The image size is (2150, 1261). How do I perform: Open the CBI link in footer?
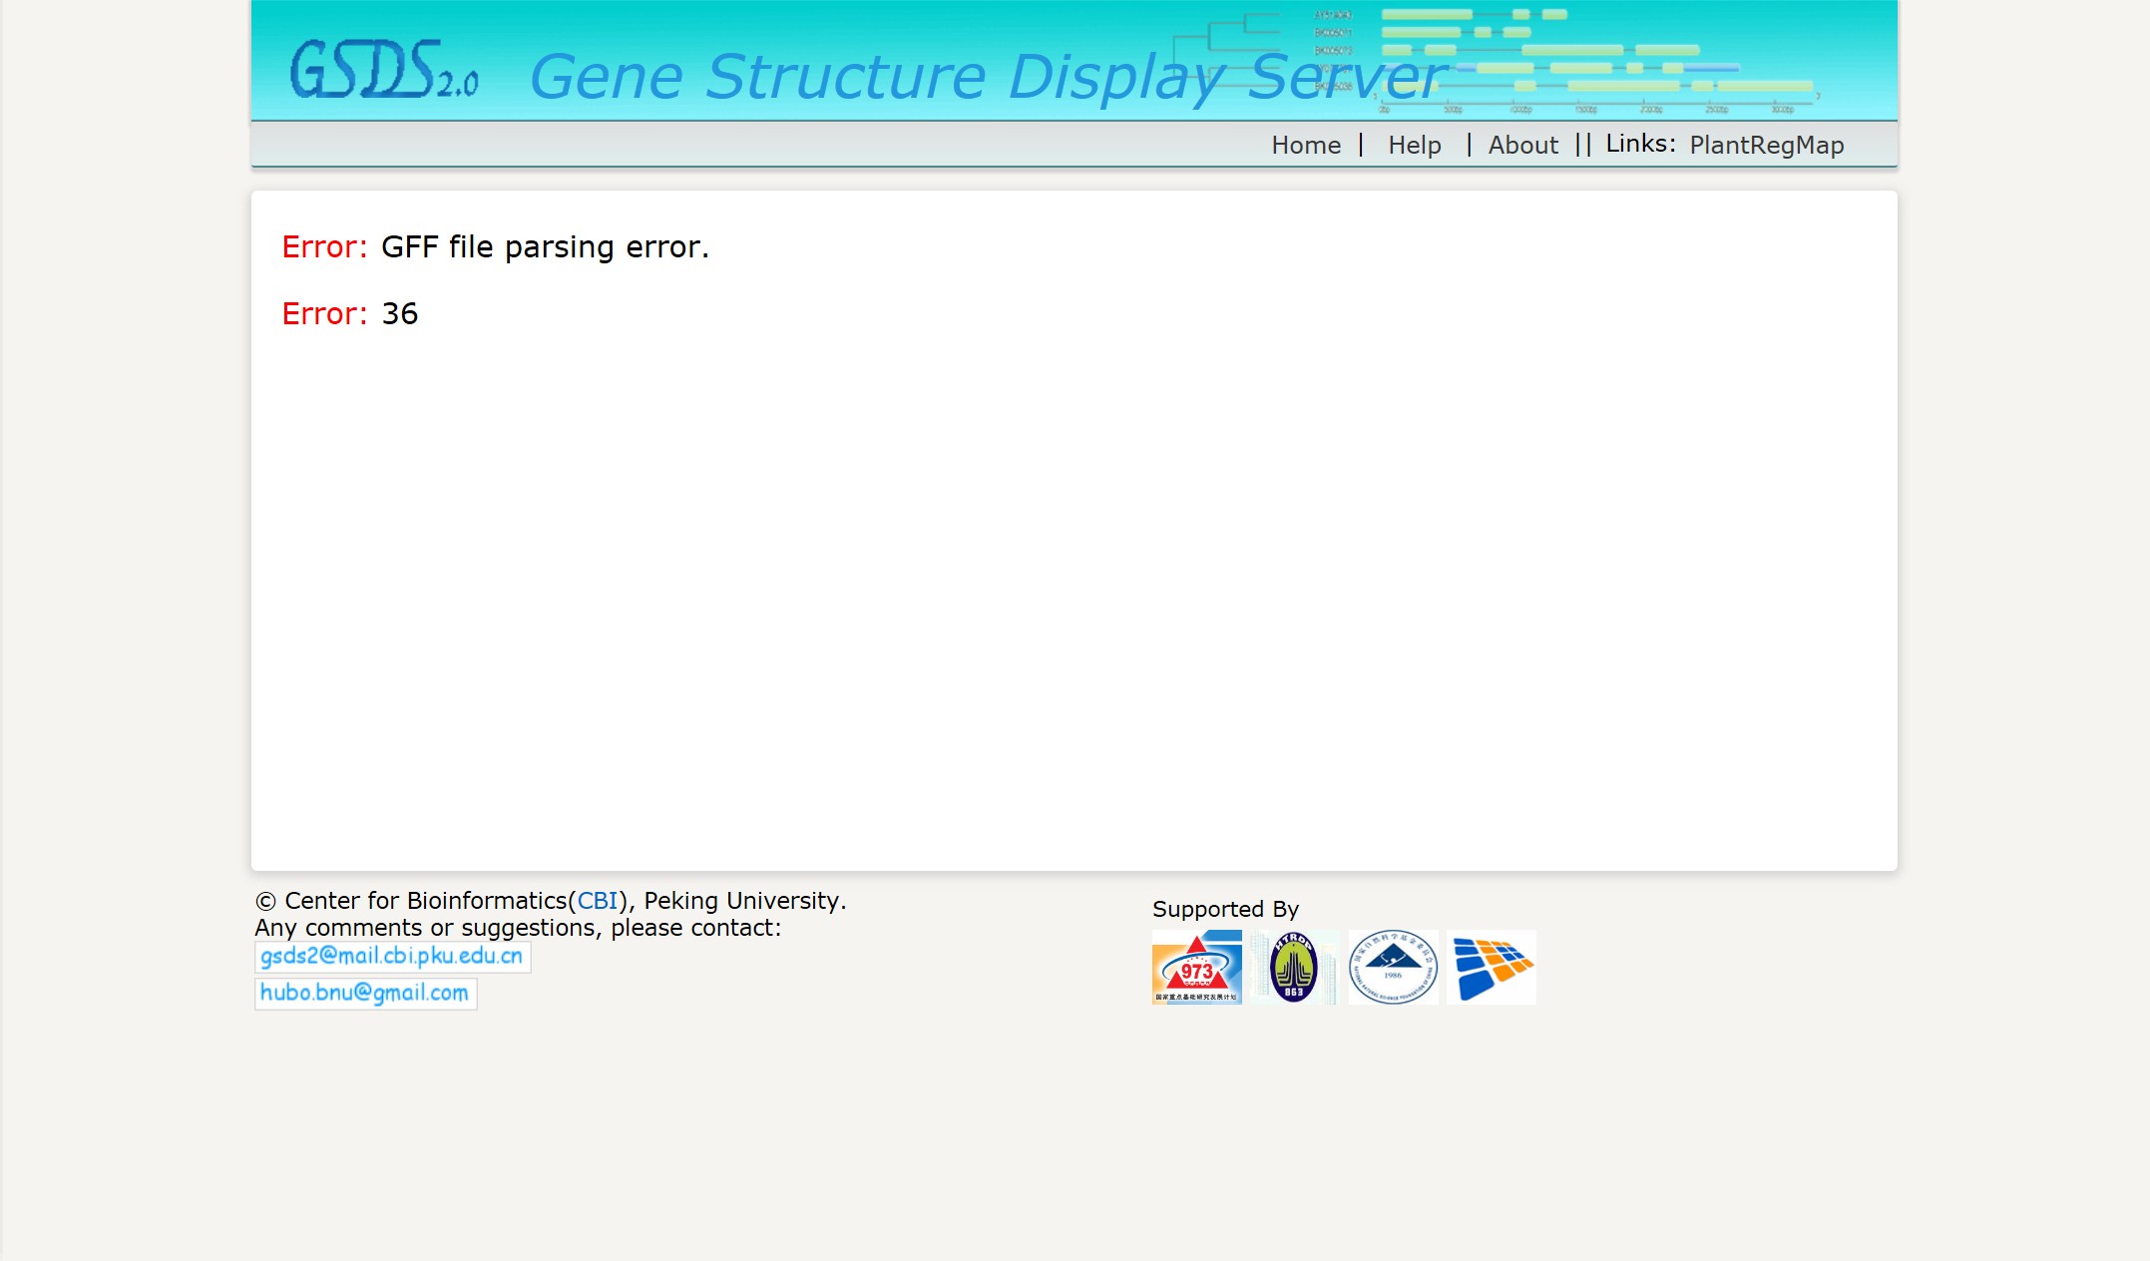598,901
